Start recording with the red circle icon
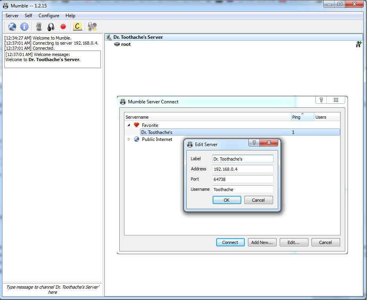368x300 pixels. [x=63, y=27]
